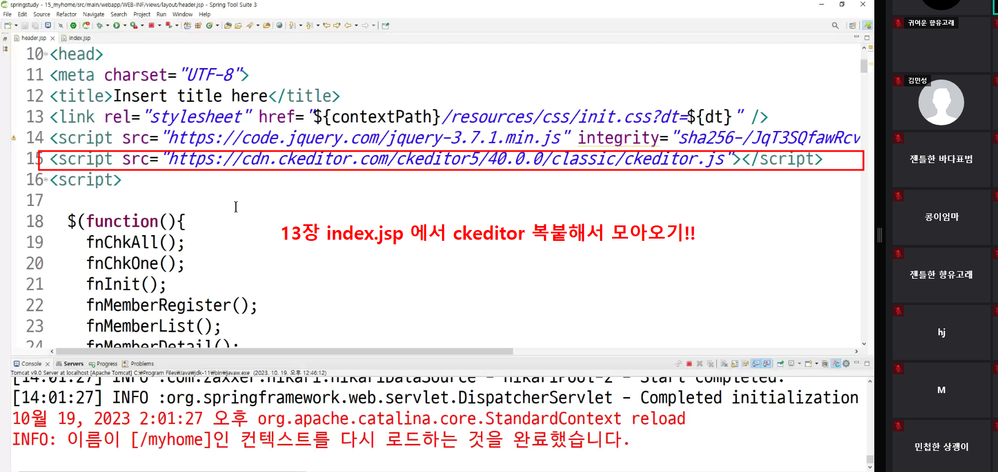The image size is (998, 472).
Task: Click the New file toolbar icon
Action: coord(7,25)
